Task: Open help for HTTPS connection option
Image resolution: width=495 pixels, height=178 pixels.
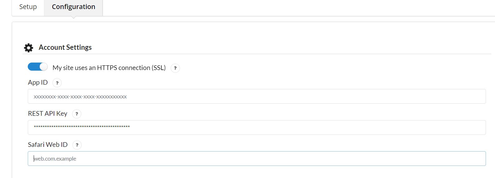Action: tap(175, 68)
